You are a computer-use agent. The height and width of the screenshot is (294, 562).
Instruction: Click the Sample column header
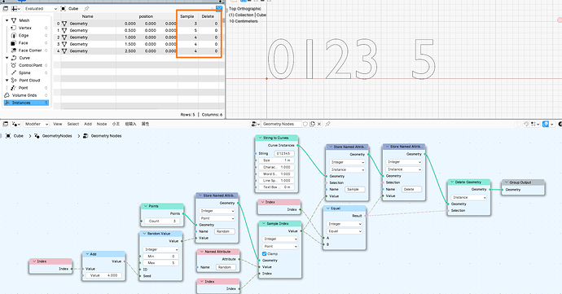187,16
